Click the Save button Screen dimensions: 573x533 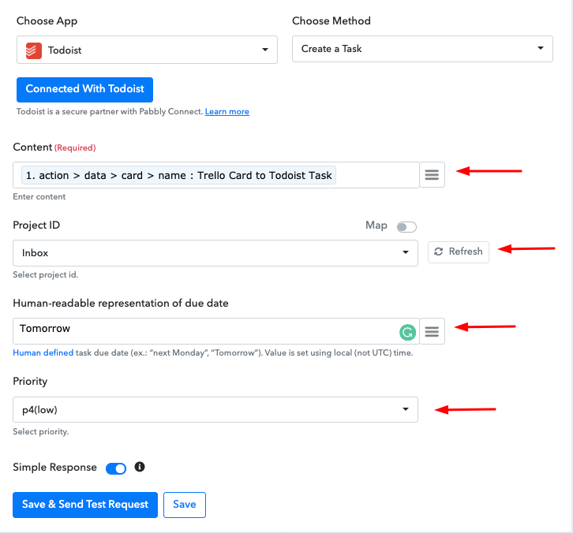tap(185, 505)
